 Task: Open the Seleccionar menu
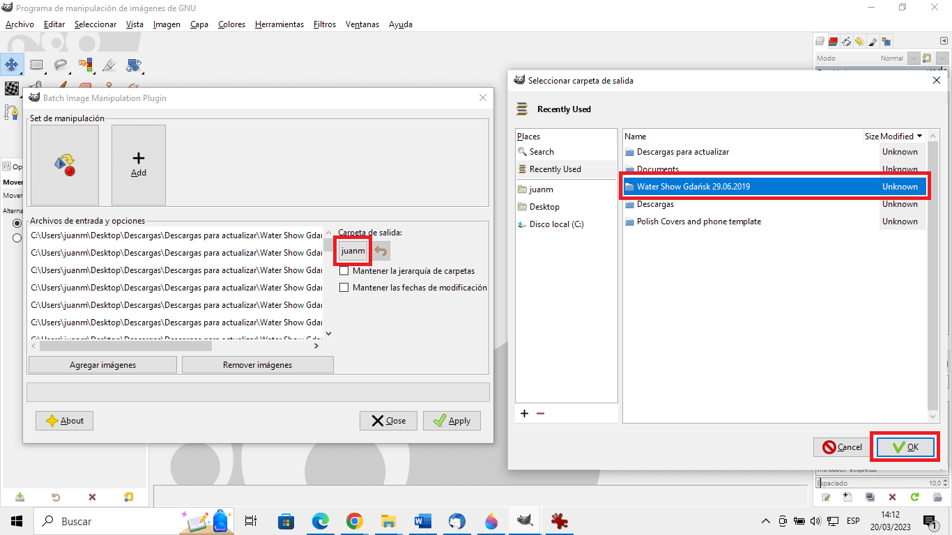(x=95, y=24)
